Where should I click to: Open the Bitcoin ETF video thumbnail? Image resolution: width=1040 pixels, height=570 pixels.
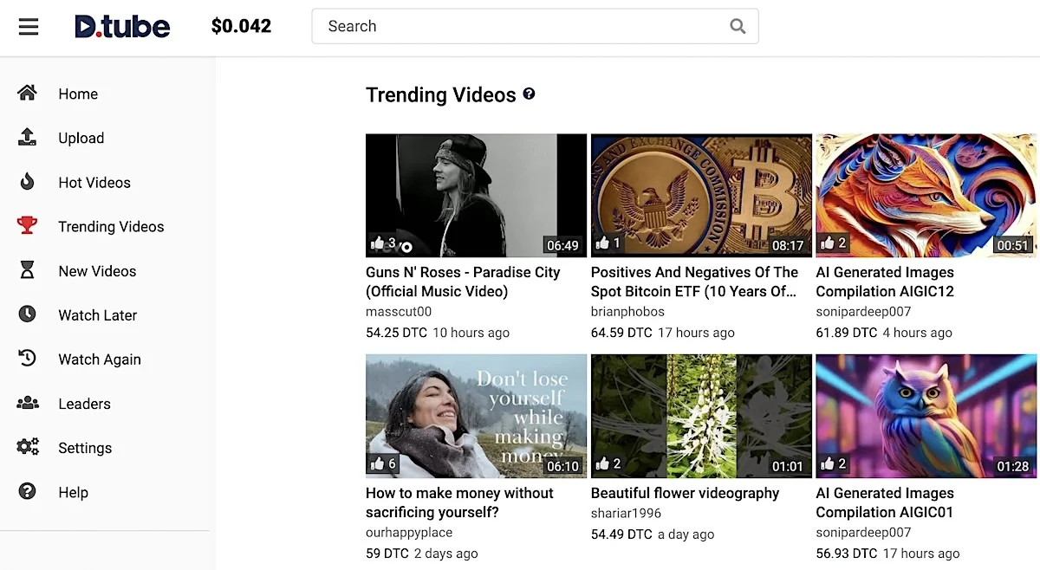[x=701, y=196]
